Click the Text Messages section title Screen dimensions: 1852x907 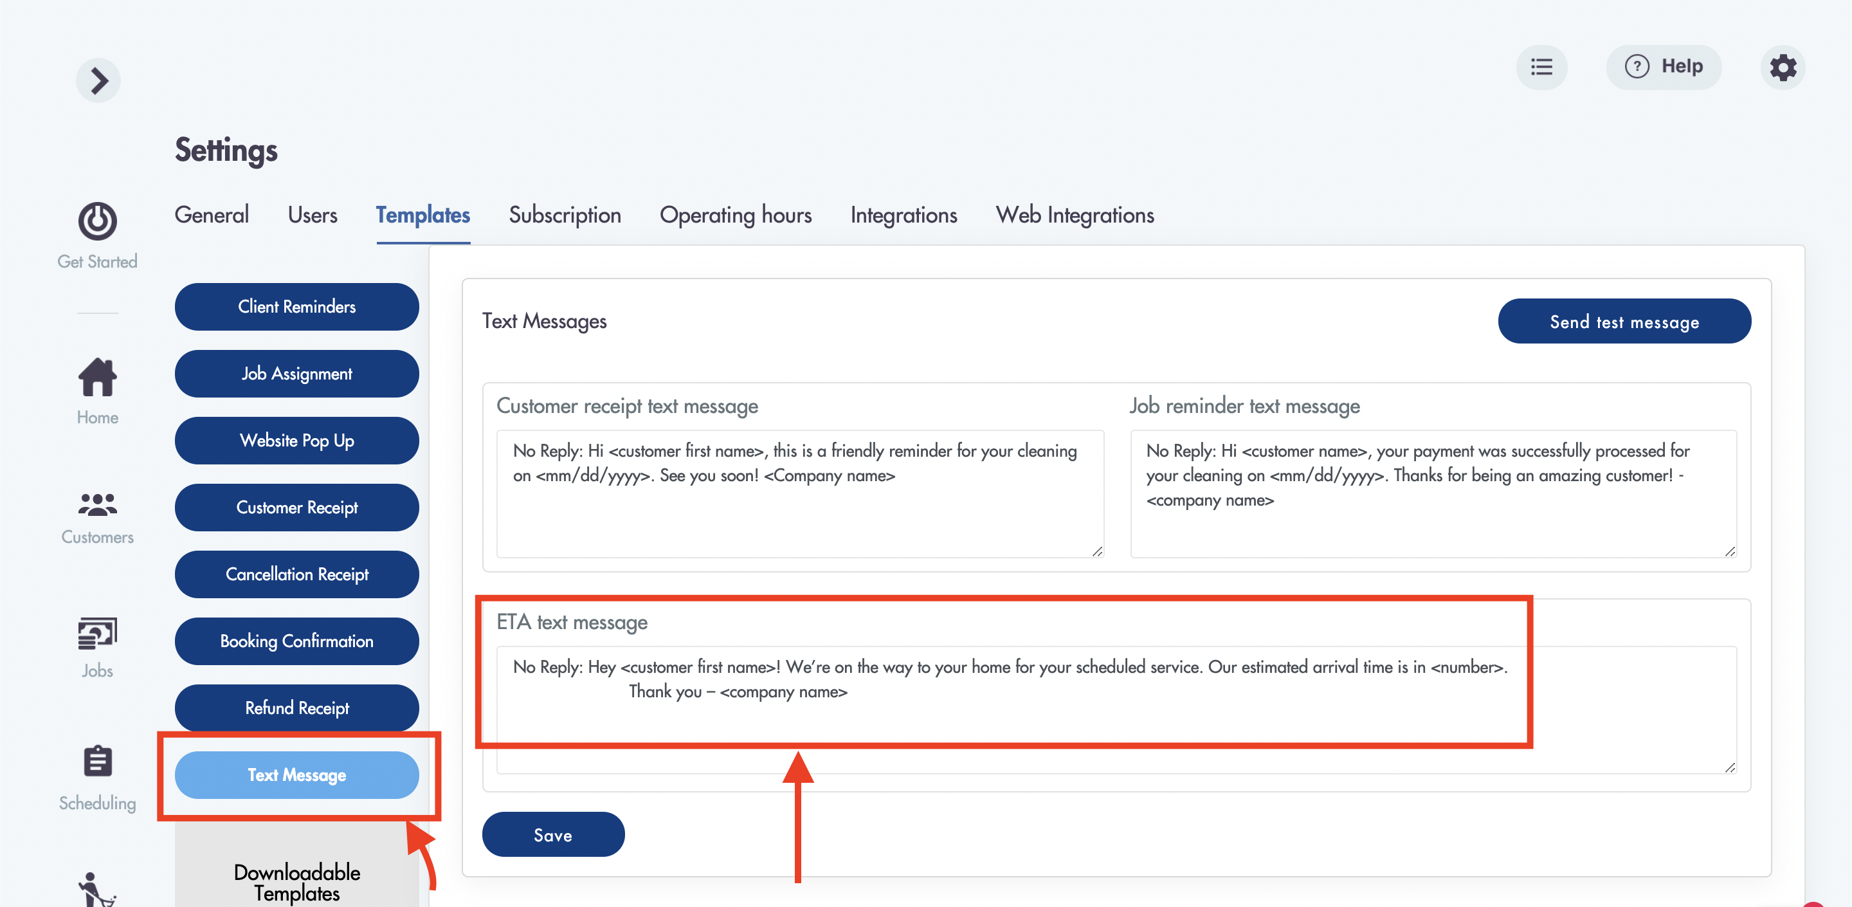tap(544, 321)
